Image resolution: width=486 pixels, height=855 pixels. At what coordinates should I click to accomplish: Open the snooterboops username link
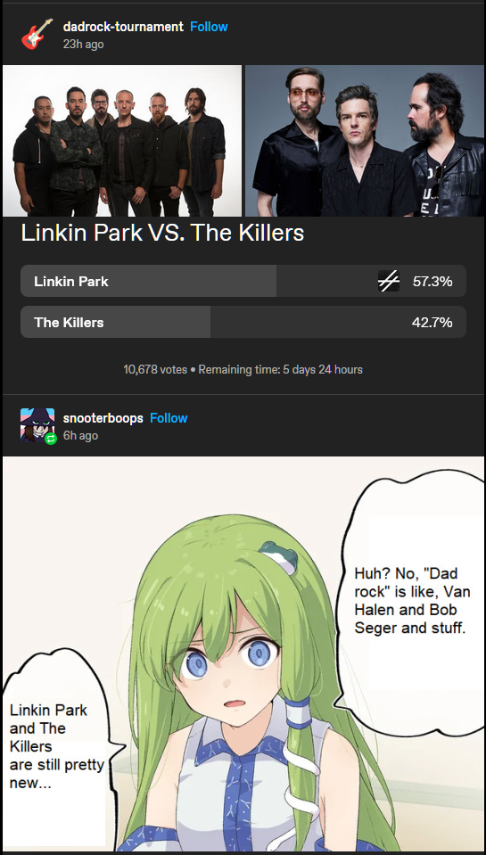coord(103,418)
